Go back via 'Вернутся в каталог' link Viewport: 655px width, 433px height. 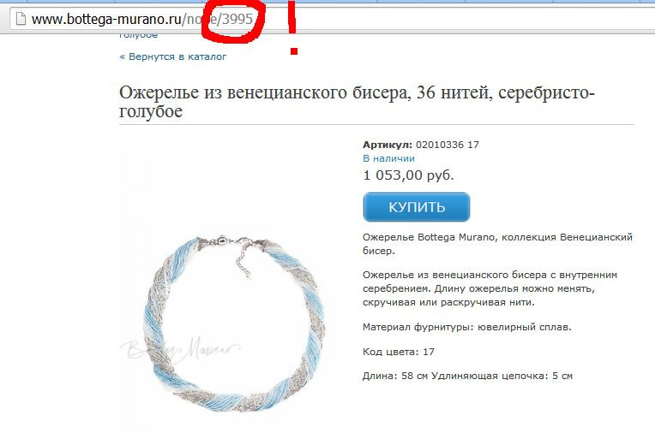pyautogui.click(x=173, y=56)
